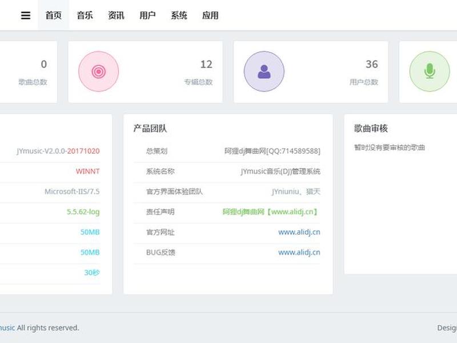Follow the BUG反馈 www.alidj.cn link

(299, 252)
